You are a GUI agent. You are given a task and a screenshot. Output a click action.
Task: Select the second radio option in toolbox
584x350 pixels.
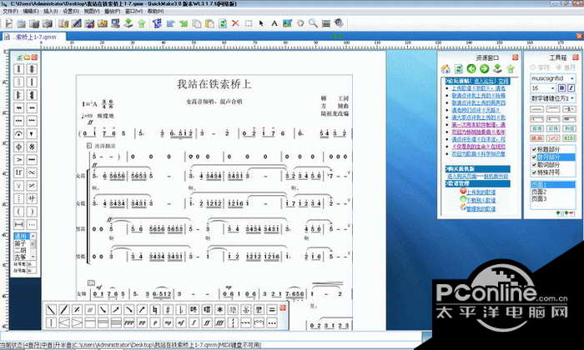[x=558, y=67]
